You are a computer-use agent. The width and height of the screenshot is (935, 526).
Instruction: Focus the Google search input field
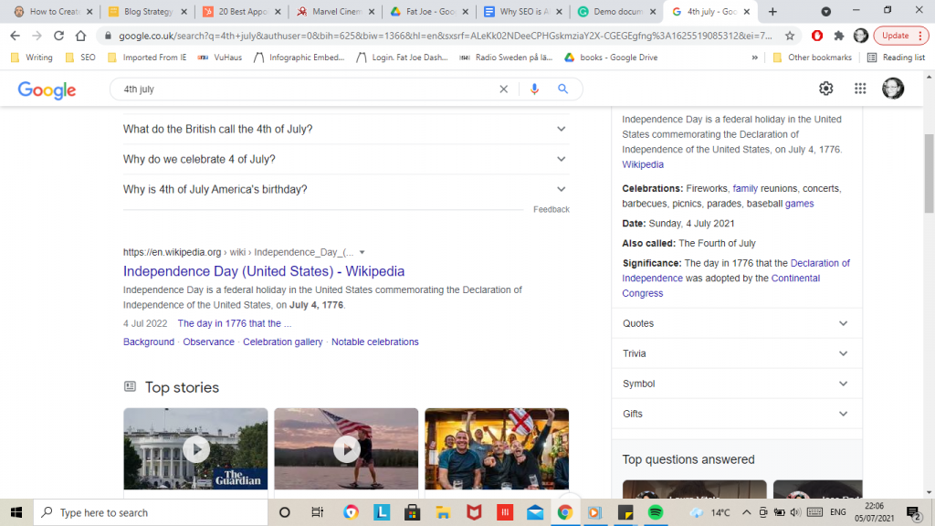(307, 89)
